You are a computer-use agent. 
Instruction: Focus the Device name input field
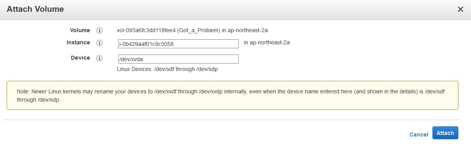tap(178, 59)
